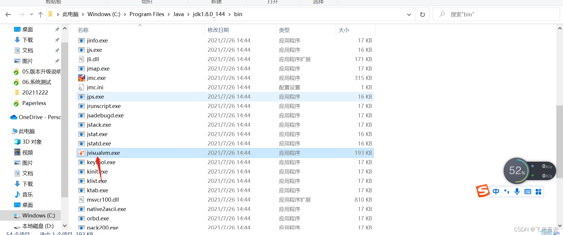Select msvcr100.dll file icon
The image size is (563, 235).
[x=82, y=200]
